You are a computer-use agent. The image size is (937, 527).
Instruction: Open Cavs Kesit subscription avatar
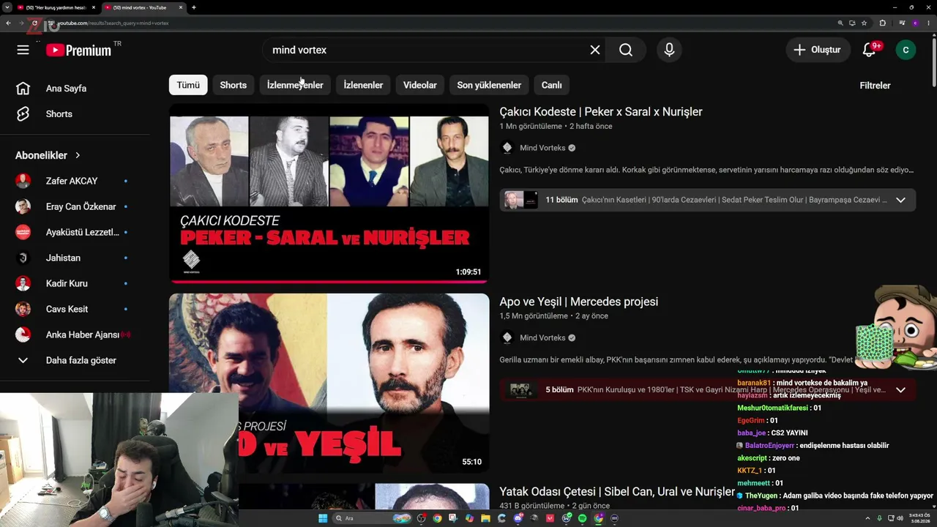point(23,309)
